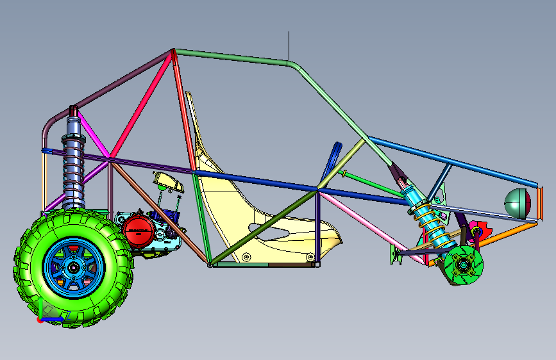Select the orange front bumper bracket

point(539,204)
